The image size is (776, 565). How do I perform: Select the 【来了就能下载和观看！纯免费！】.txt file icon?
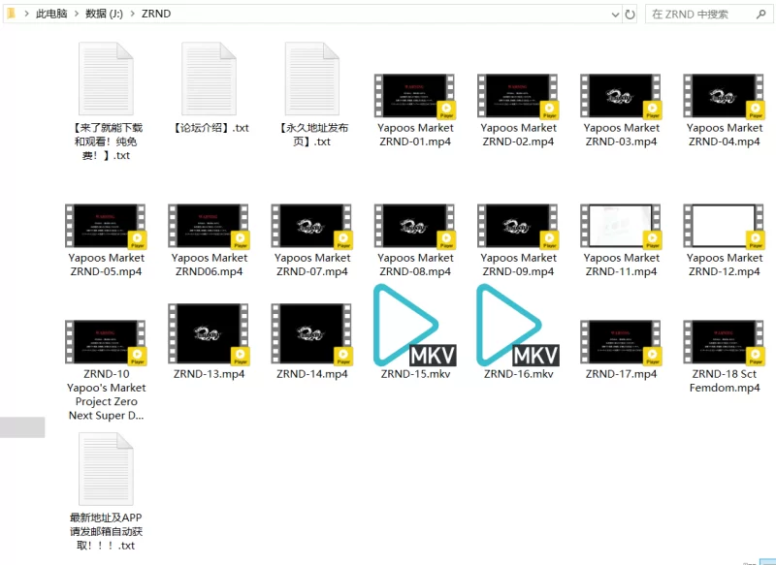click(x=106, y=78)
